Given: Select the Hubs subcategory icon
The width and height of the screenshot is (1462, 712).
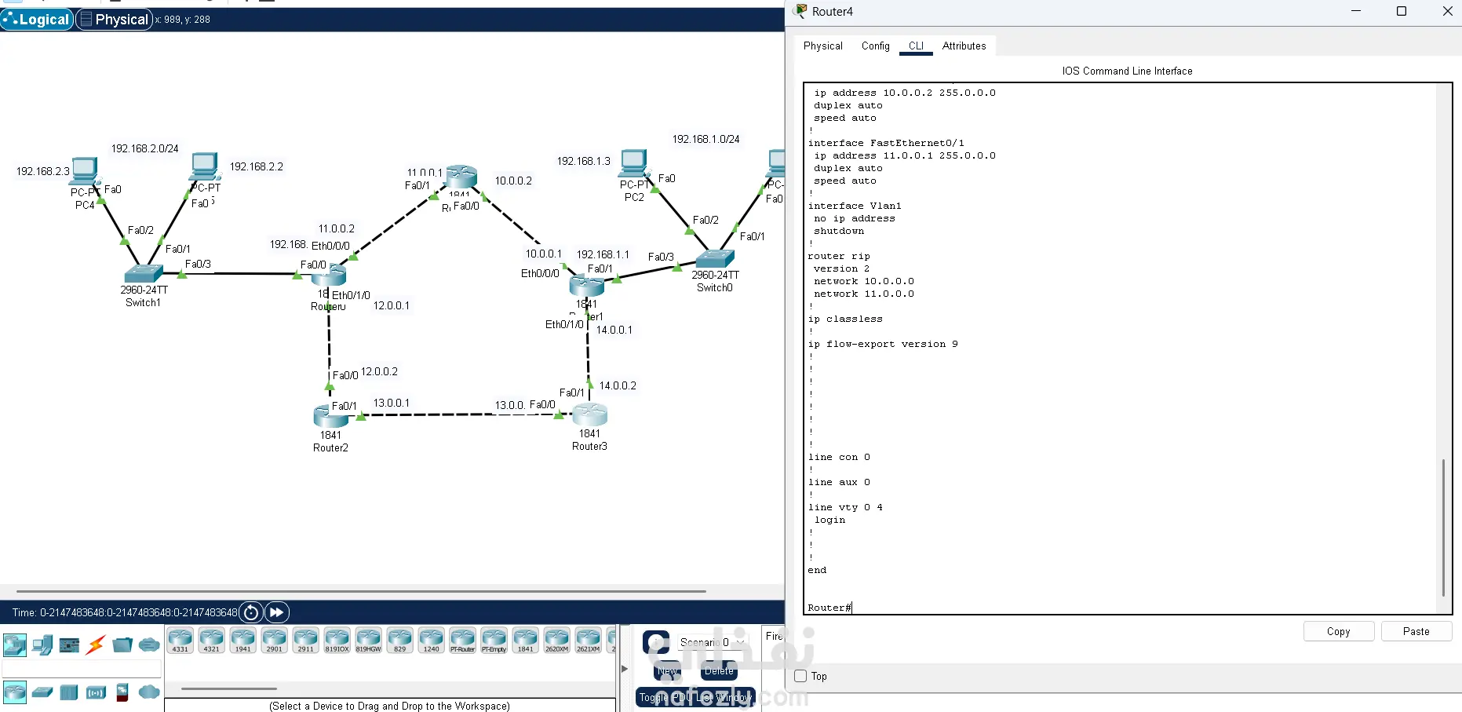Looking at the screenshot, I should pos(69,692).
